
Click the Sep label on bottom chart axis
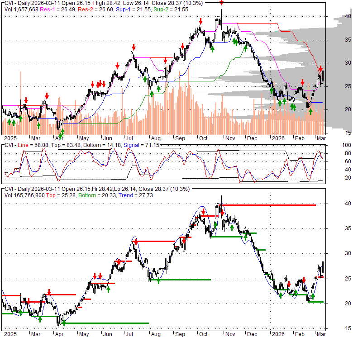click(x=180, y=334)
